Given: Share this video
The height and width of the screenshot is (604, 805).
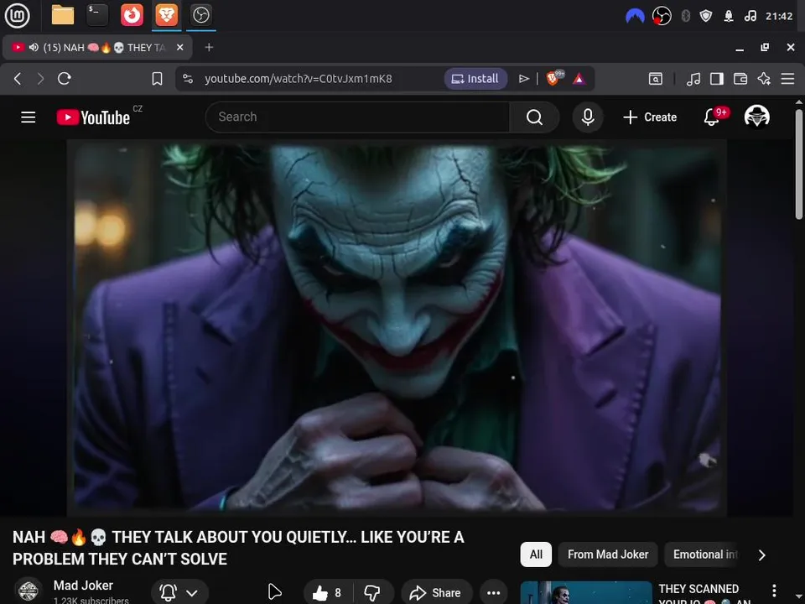Looking at the screenshot, I should pyautogui.click(x=436, y=593).
